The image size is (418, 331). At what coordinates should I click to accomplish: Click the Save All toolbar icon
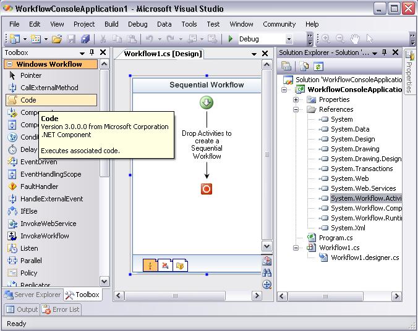[85, 39]
